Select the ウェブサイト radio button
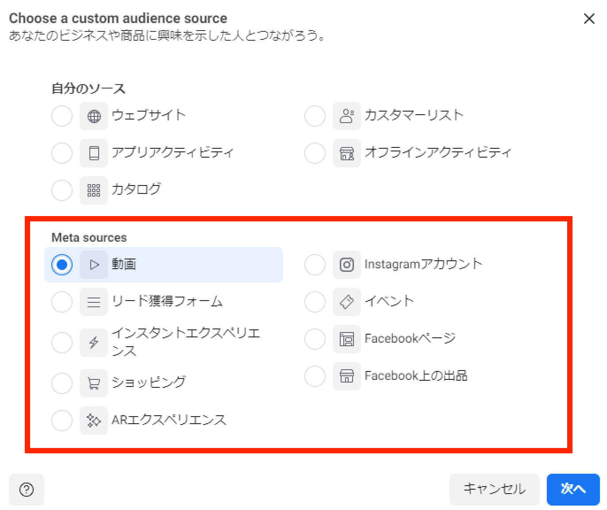This screenshot has width=607, height=510. (62, 116)
